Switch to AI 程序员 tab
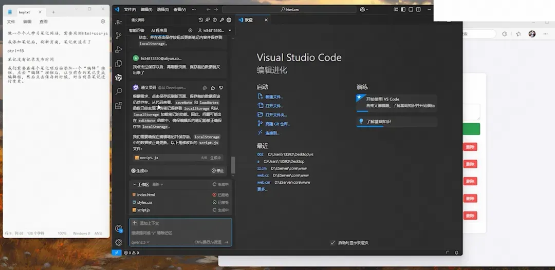555x270 pixels. (x=159, y=30)
